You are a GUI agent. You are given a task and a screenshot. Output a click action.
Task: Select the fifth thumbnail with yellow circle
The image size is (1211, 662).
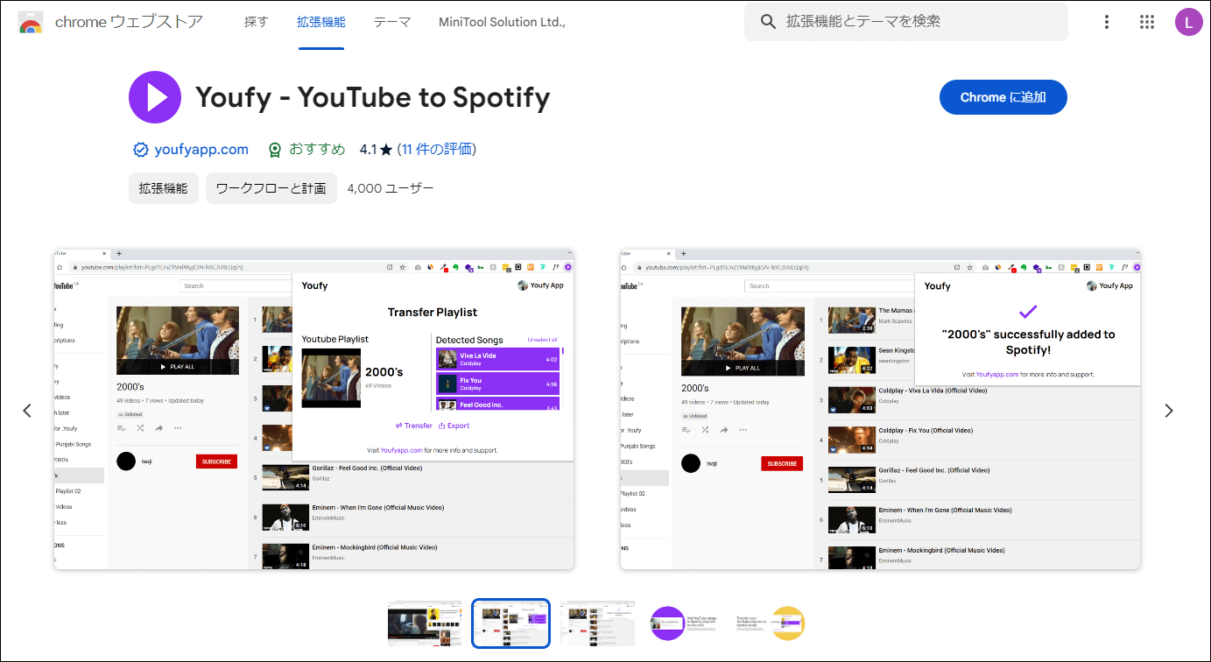click(770, 623)
